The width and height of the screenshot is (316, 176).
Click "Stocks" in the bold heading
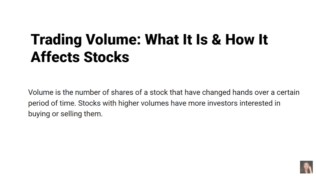[x=106, y=58]
